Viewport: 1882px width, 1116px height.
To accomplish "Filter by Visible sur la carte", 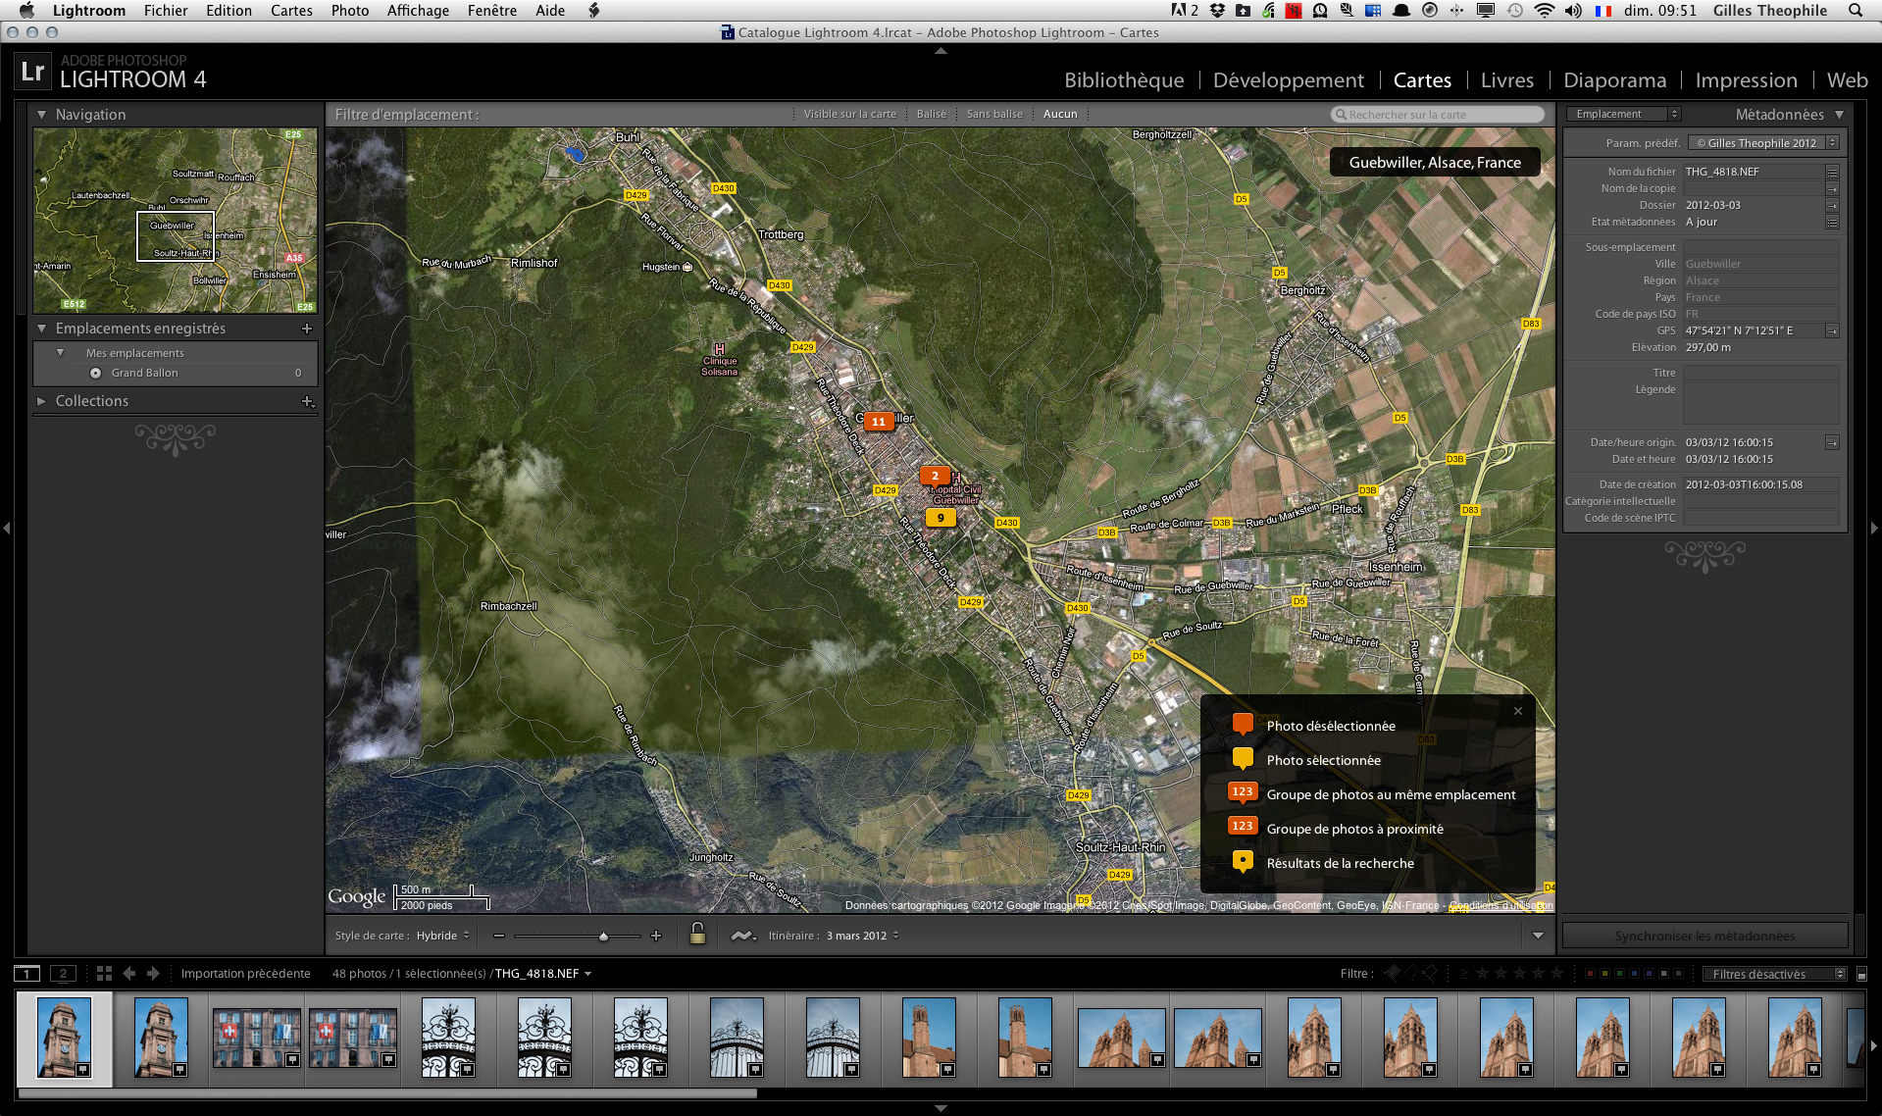I will pos(849,115).
